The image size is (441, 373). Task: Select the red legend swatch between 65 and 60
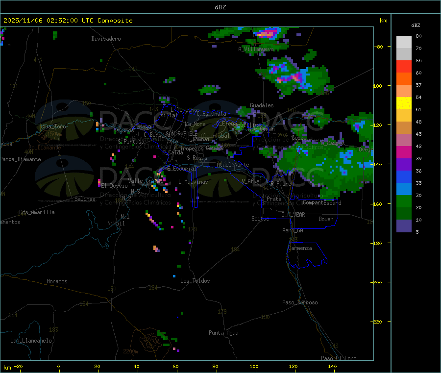coord(404,66)
